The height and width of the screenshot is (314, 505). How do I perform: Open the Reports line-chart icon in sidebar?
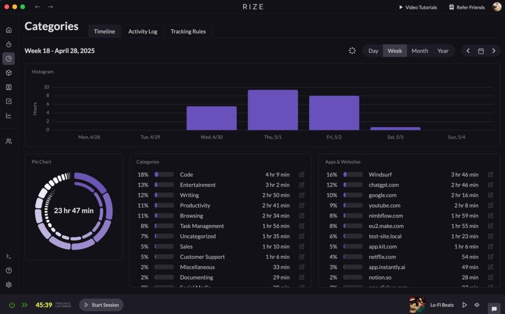[8, 117]
